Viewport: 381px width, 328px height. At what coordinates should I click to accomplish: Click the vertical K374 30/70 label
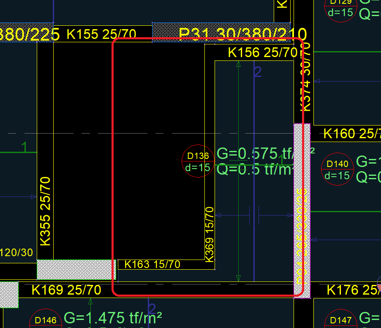pos(305,77)
